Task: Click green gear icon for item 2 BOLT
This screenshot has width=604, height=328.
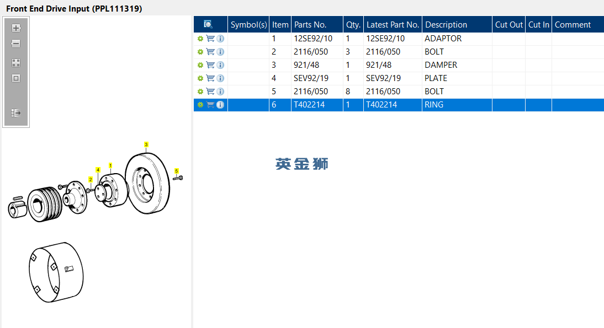Action: (x=200, y=51)
